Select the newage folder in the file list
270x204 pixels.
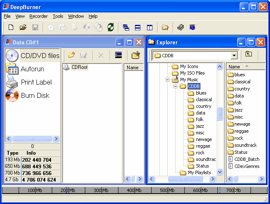click(242, 124)
